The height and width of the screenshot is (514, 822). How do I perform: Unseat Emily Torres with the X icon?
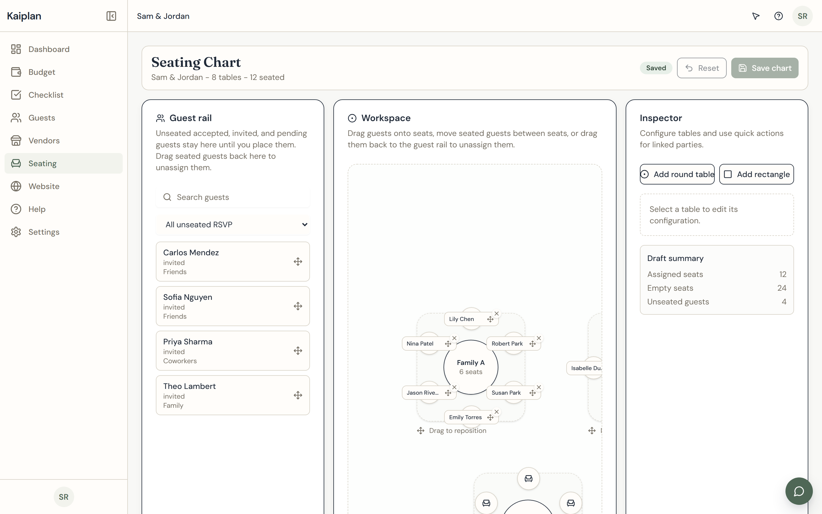point(497,412)
